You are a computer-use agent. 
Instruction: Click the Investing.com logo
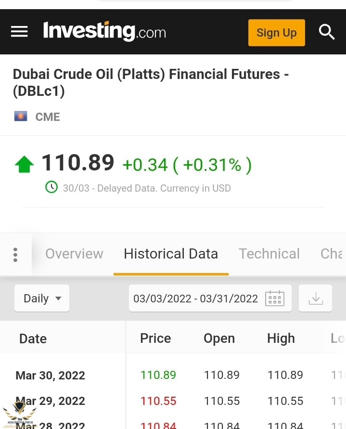click(x=104, y=32)
